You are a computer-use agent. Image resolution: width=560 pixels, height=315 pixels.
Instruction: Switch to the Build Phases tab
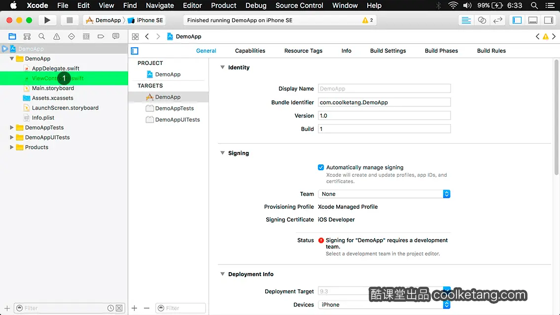click(441, 51)
